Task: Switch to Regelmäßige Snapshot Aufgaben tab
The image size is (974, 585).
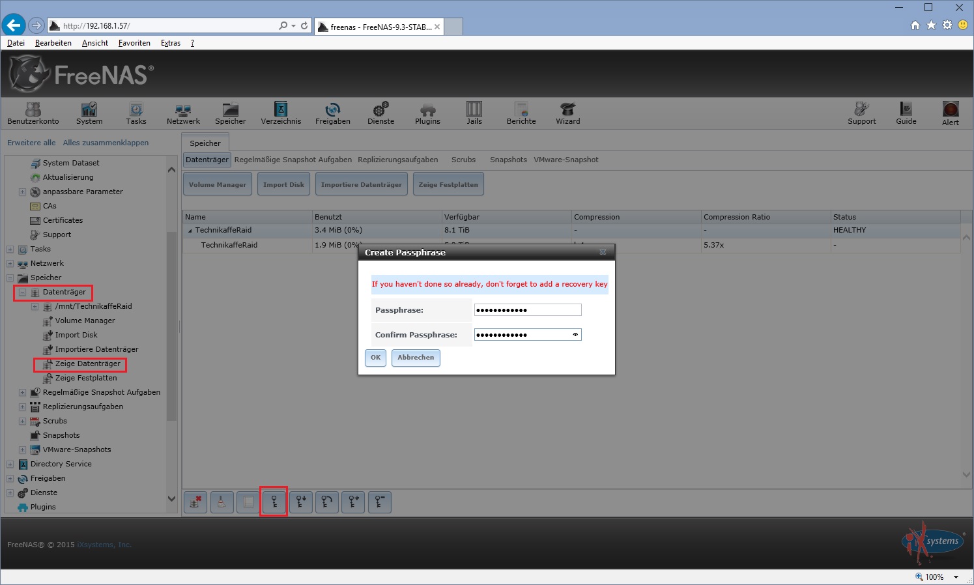Action: [x=293, y=160]
